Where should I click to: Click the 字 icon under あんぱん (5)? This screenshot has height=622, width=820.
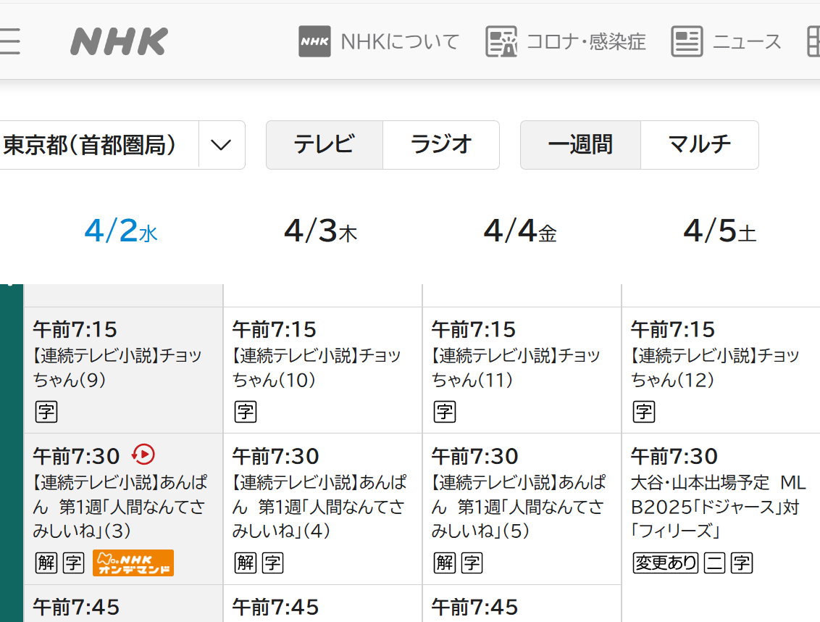[x=472, y=563]
